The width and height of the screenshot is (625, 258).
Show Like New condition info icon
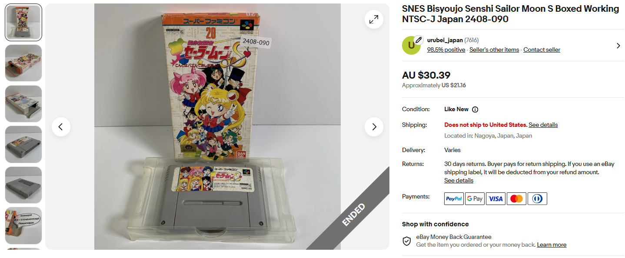tap(475, 109)
